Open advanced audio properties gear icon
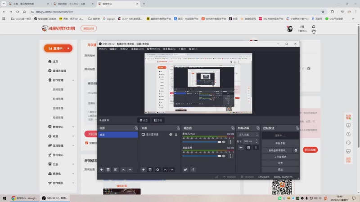This screenshot has width=360, height=202. [185, 170]
